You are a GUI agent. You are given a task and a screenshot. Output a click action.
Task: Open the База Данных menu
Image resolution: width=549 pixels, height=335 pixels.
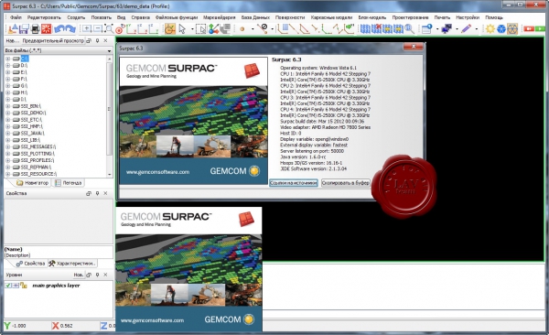(255, 17)
